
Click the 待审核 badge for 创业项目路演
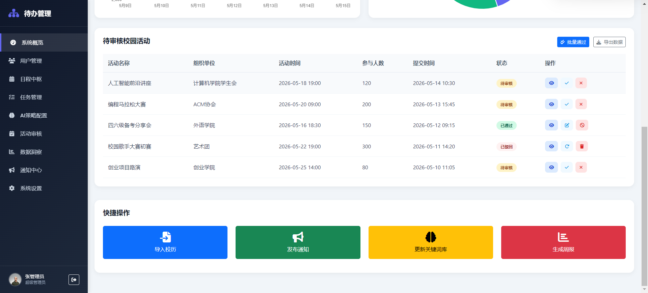tap(506, 168)
